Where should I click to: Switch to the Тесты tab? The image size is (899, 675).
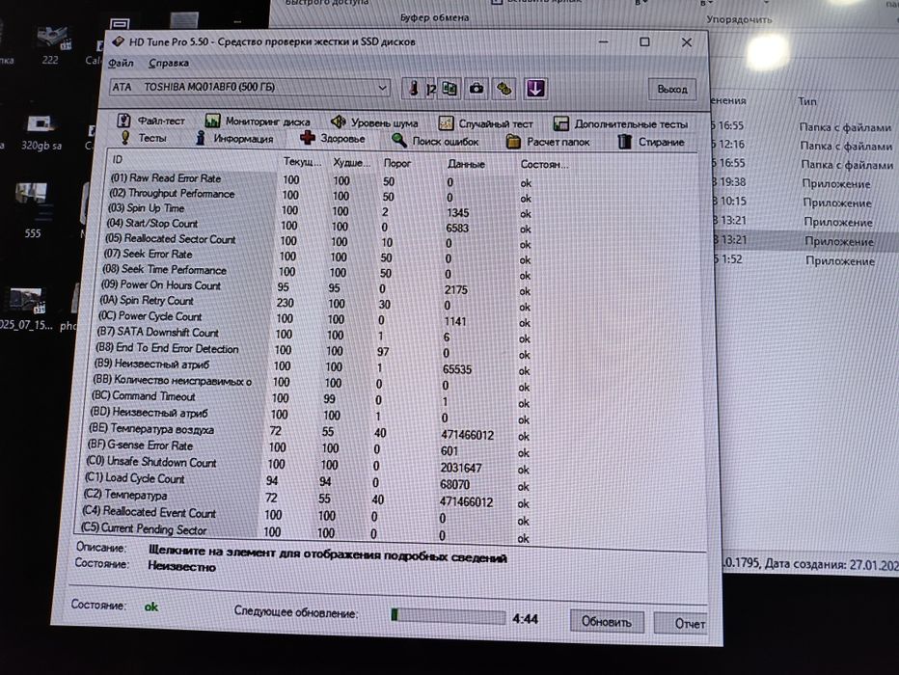tap(144, 138)
